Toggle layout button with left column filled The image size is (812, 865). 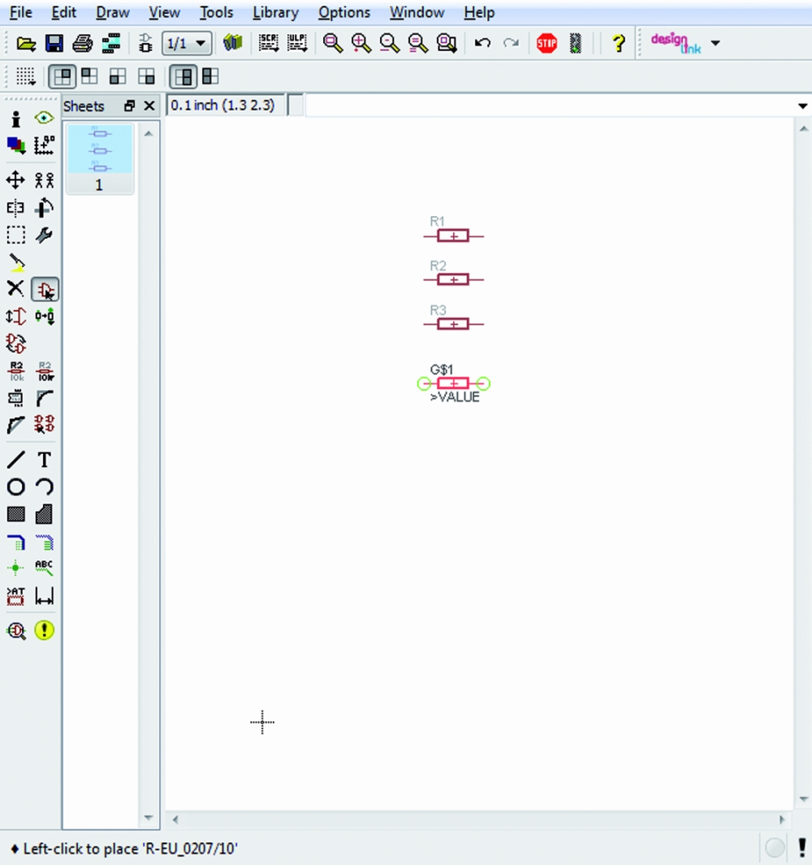184,77
